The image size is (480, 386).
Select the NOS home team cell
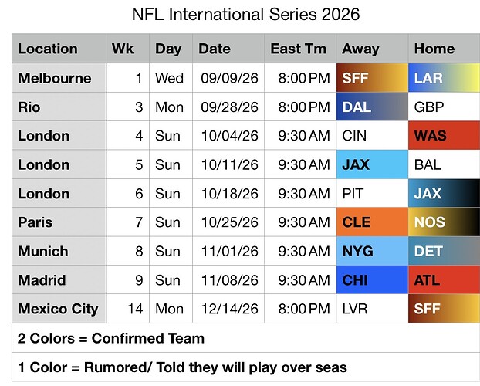pos(444,222)
